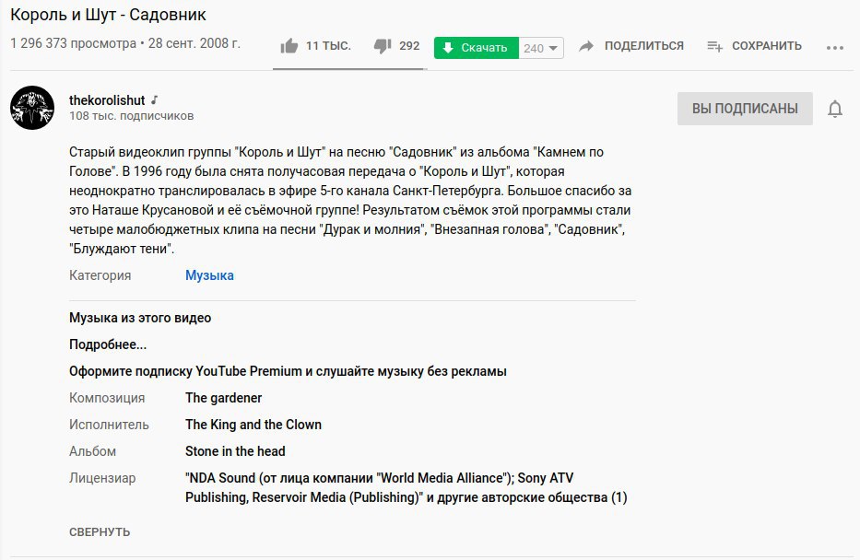The height and width of the screenshot is (560, 860).
Task: Click the album name Stone in the head
Action: 235,451
